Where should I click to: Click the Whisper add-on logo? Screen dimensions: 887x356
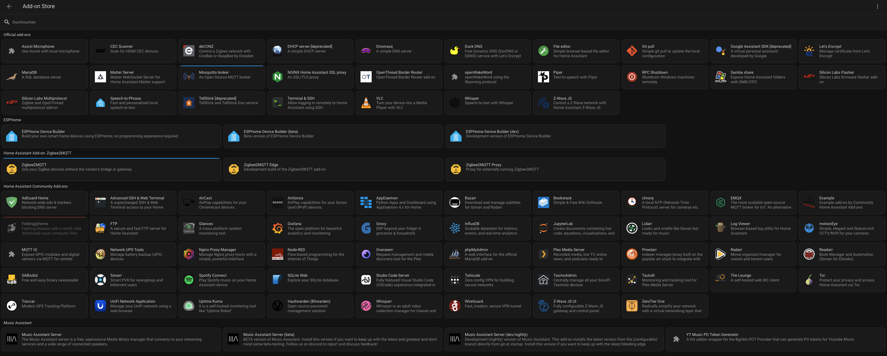pyautogui.click(x=455, y=103)
